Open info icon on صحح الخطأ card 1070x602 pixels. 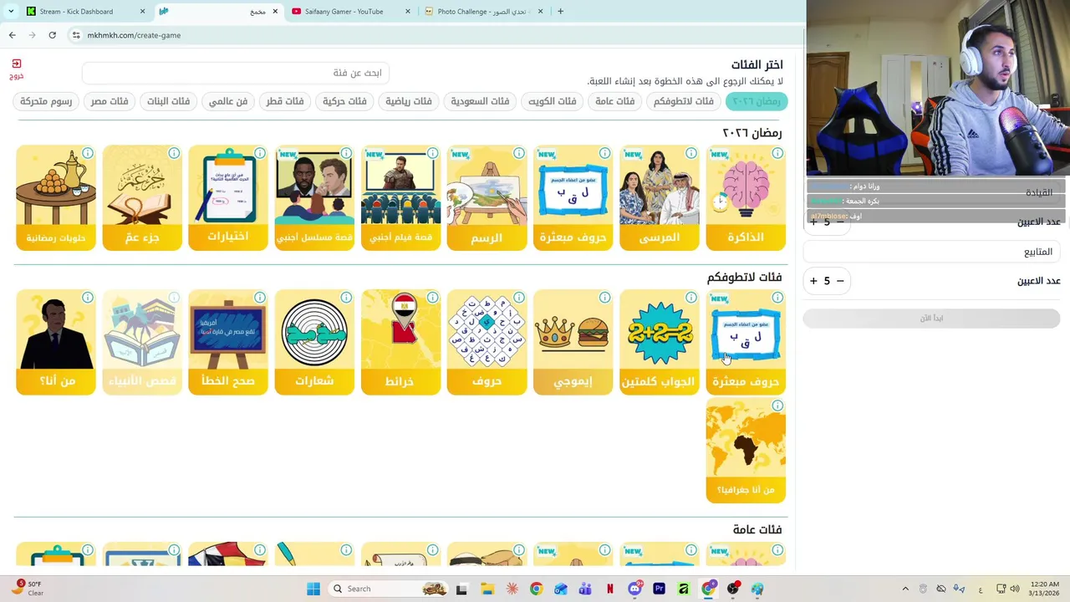(260, 297)
